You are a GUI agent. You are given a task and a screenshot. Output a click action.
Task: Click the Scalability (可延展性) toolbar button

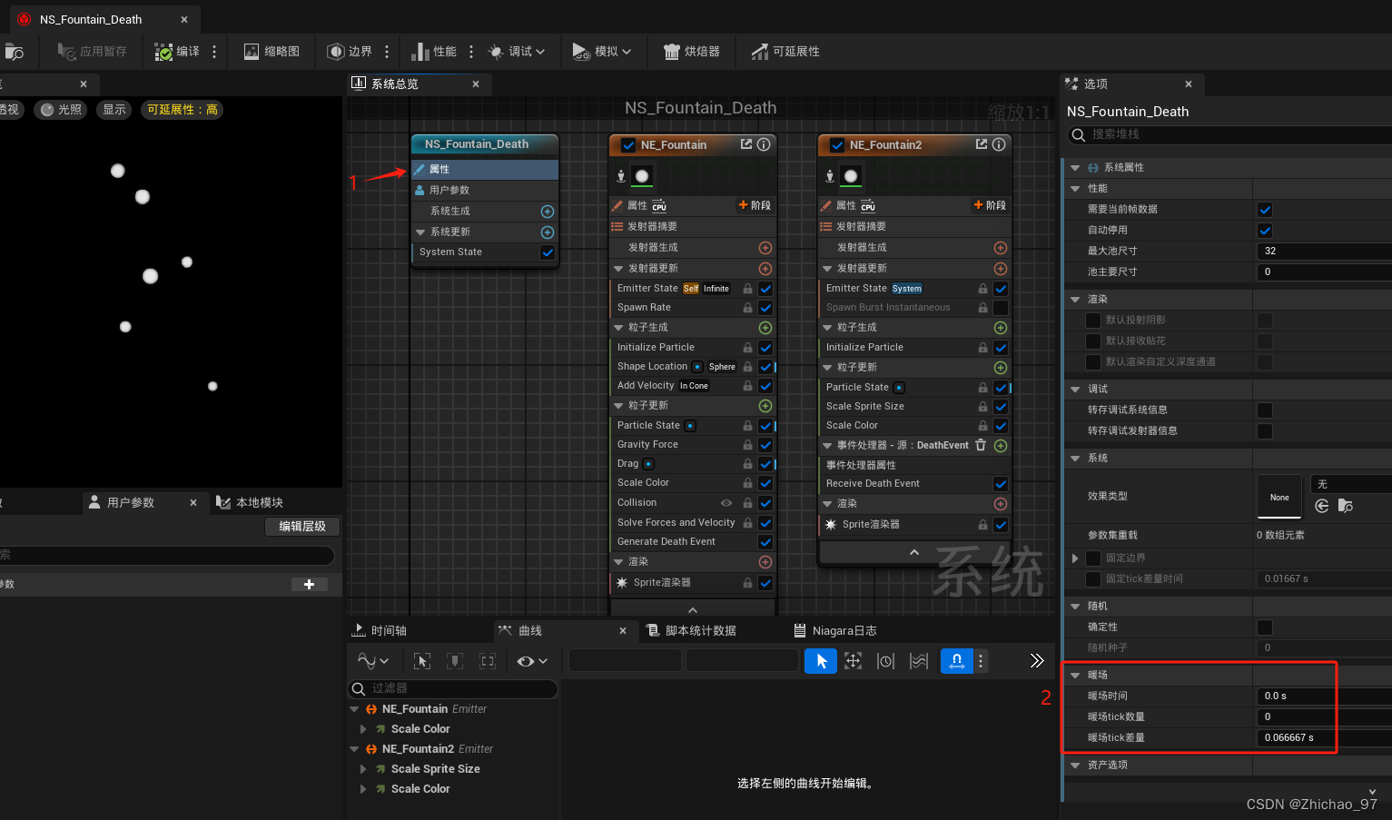click(x=785, y=52)
